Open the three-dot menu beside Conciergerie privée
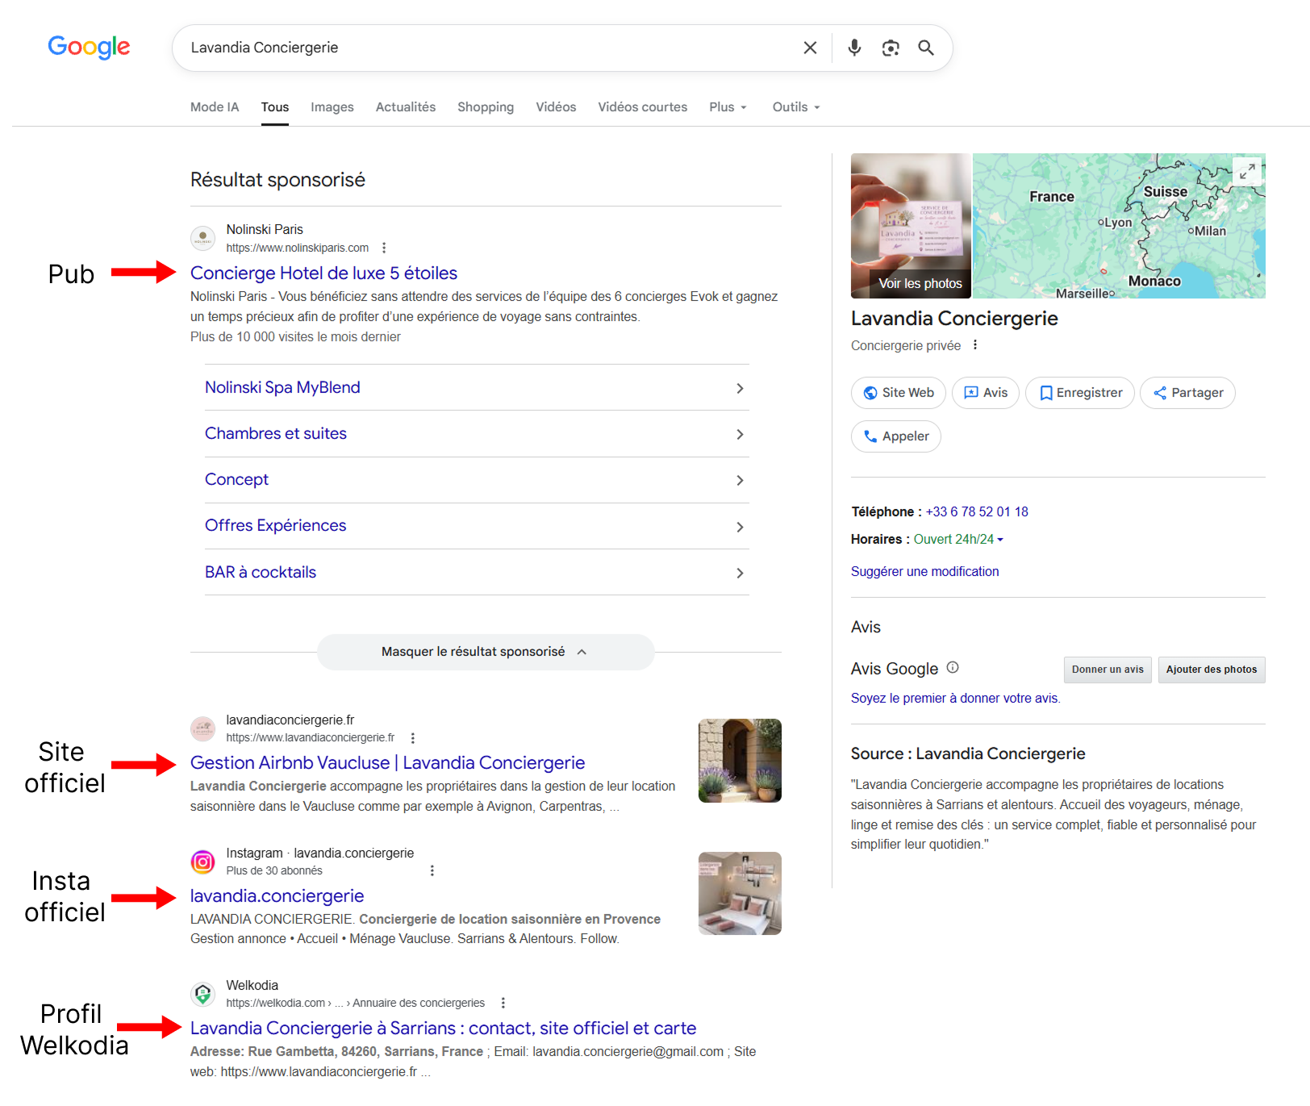 (x=975, y=345)
